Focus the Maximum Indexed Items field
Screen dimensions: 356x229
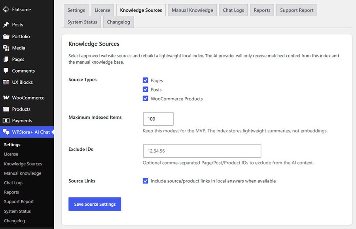(158, 119)
